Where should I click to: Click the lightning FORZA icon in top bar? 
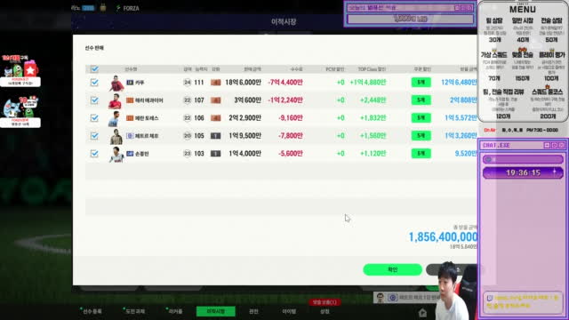point(118,8)
